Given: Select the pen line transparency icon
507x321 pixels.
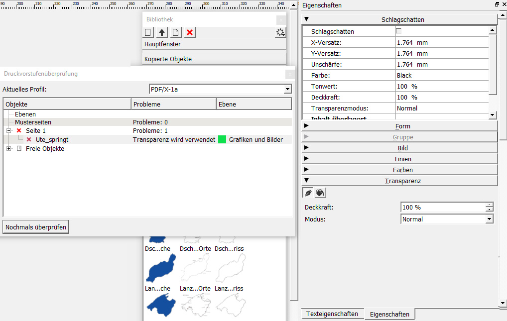Looking at the screenshot, I should [308, 193].
